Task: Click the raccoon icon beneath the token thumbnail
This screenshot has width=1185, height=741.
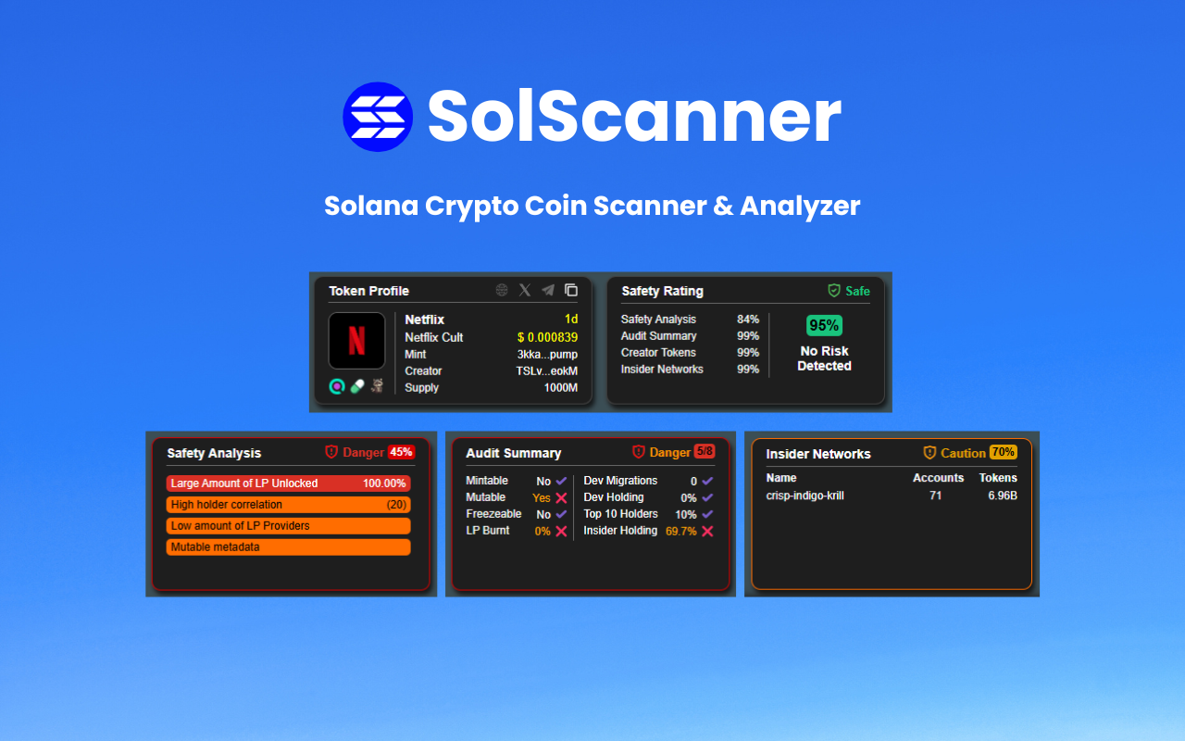Action: (x=378, y=386)
